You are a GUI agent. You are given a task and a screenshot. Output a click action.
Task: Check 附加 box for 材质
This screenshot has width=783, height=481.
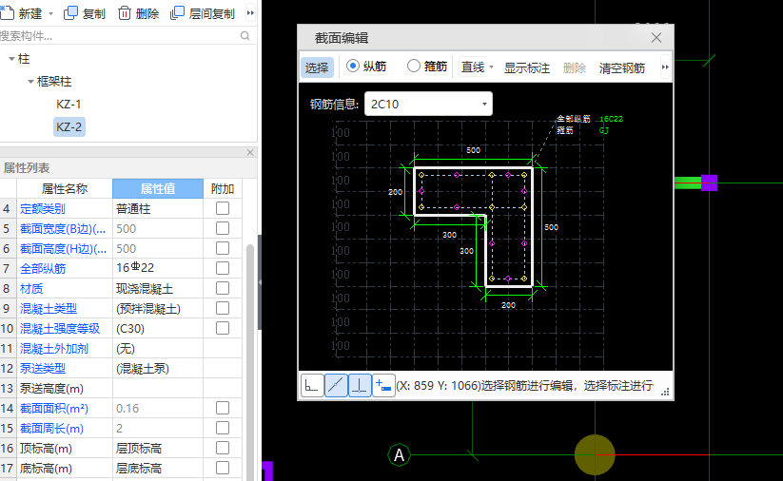tap(223, 288)
